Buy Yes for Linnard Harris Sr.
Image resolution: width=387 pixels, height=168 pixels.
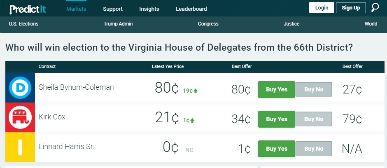(x=277, y=149)
